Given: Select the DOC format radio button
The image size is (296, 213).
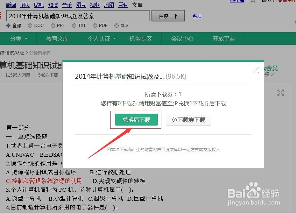Looking at the screenshot, I should [30, 26].
